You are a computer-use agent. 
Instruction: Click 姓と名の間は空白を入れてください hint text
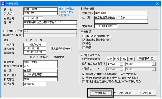(66, 12)
